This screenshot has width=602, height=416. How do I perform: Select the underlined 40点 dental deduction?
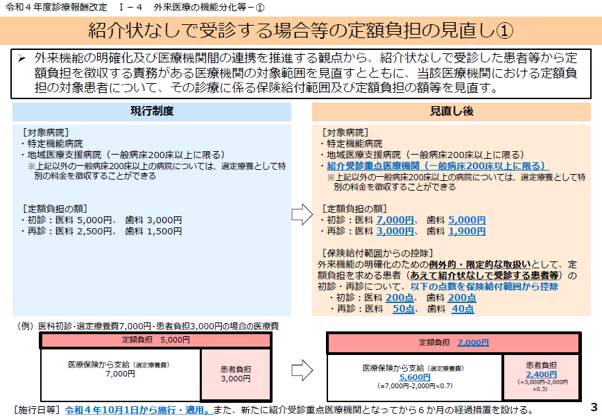tap(462, 309)
